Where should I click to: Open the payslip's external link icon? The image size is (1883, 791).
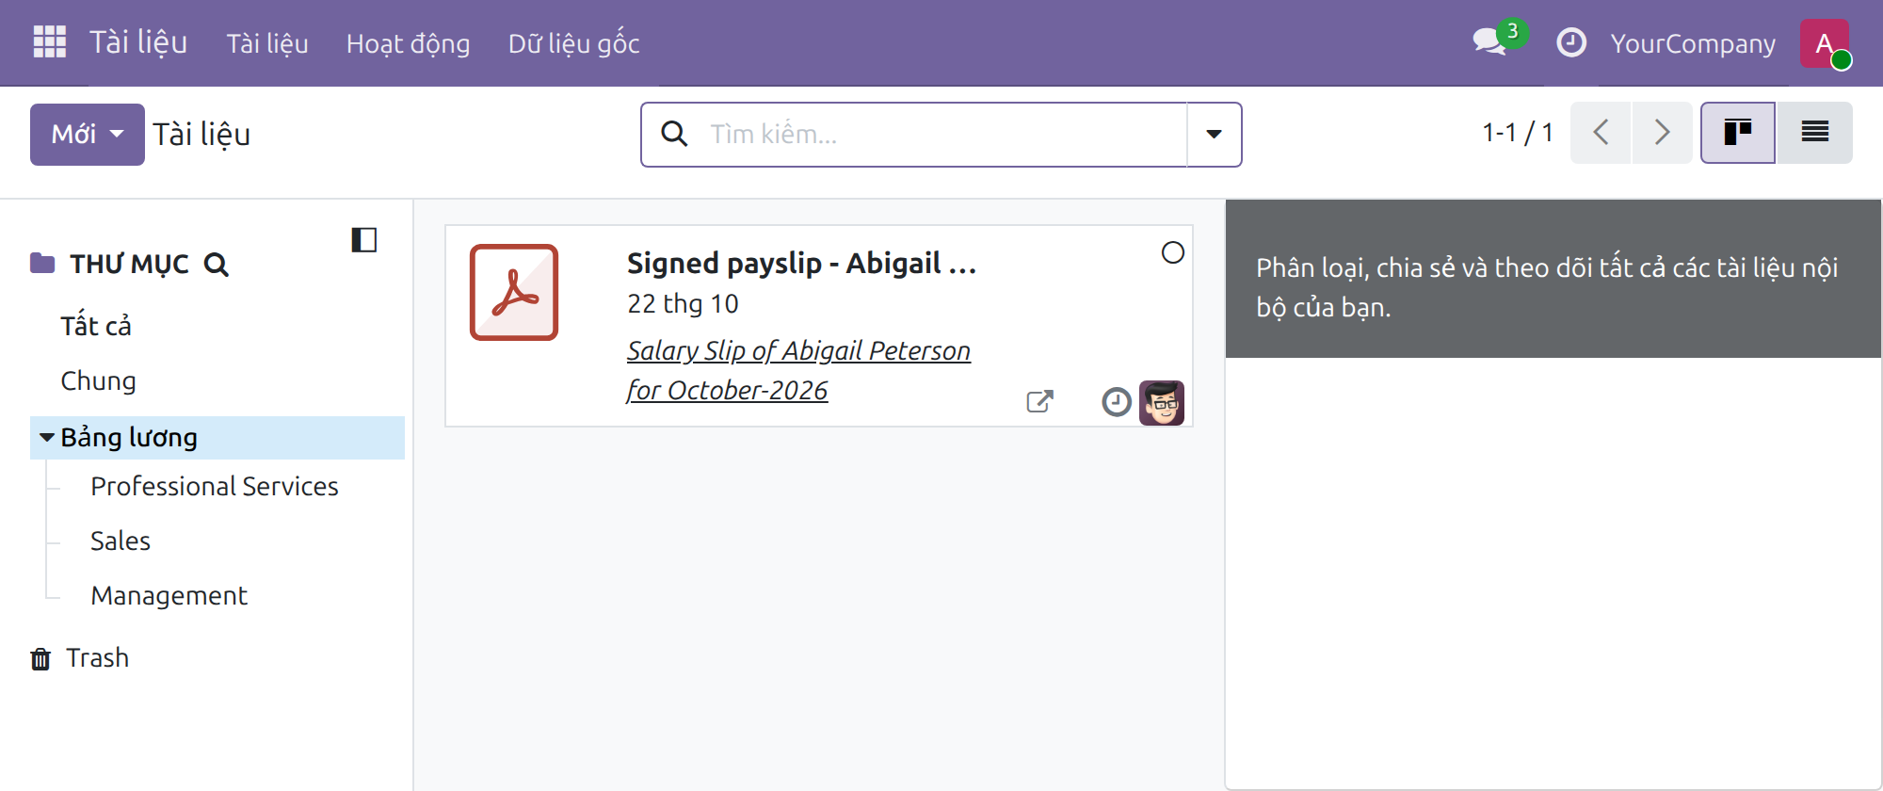point(1039,402)
